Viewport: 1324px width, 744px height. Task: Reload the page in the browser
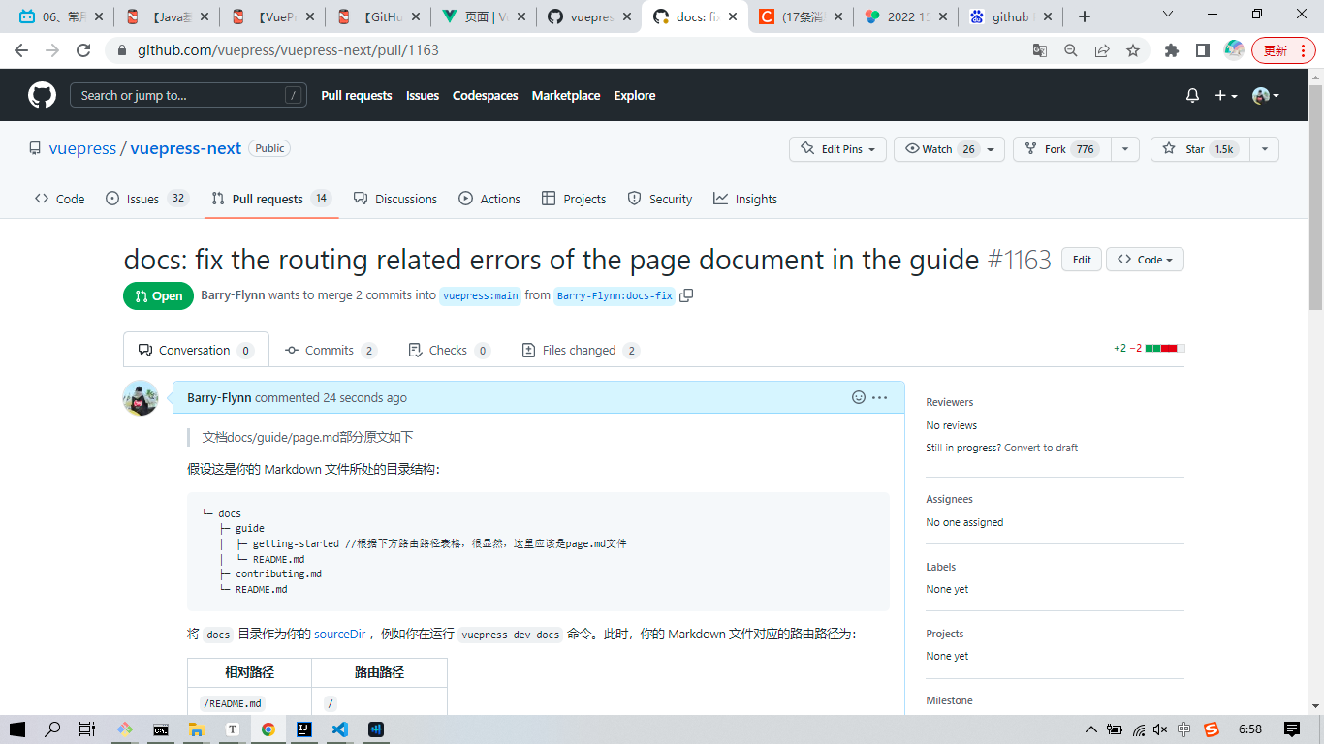point(83,50)
